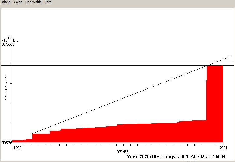Click the YEARS axis title
This screenshot has height=162, width=235.
(x=123, y=152)
